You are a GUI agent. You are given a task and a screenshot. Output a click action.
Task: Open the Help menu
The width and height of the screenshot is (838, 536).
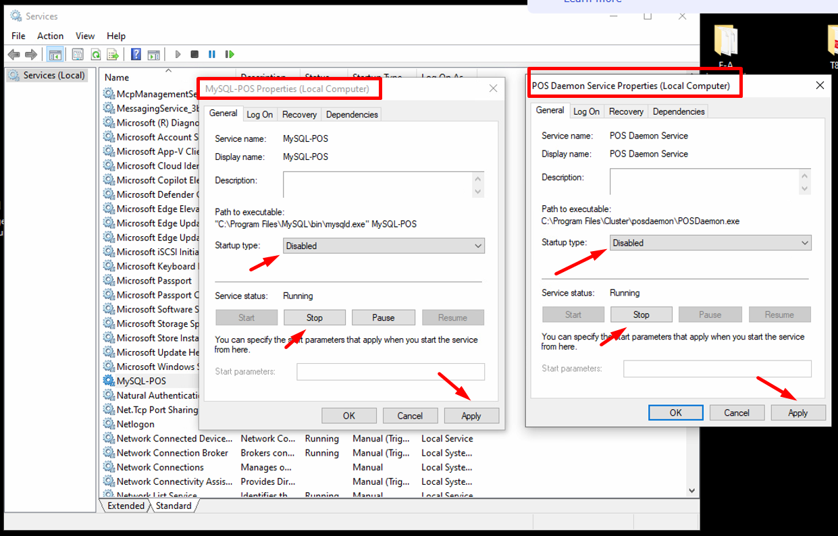click(116, 36)
